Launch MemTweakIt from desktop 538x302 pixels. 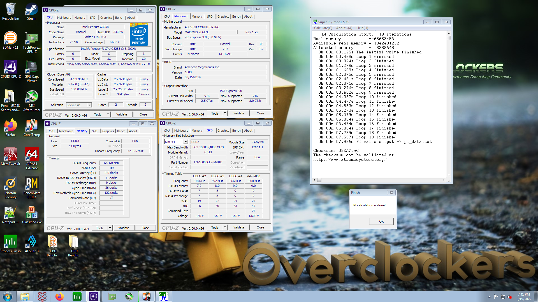11,157
